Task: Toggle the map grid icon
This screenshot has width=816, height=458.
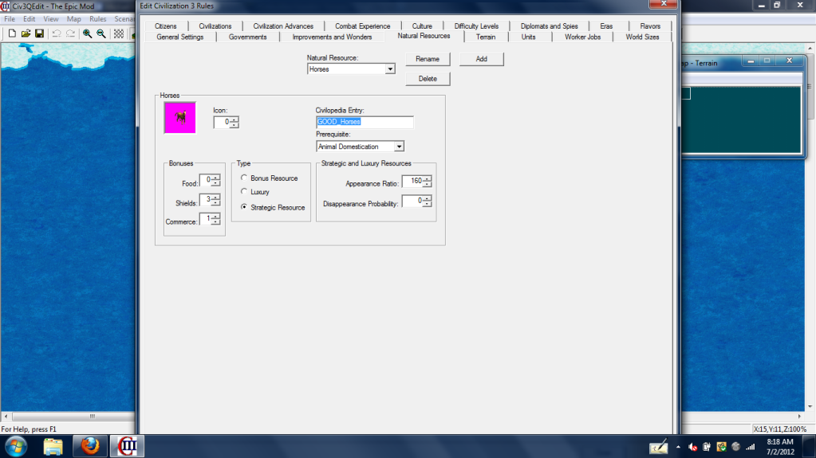Action: (119, 33)
